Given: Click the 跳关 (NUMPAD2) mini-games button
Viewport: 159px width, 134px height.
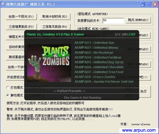Looking at the screenshot, I should tap(145, 35).
